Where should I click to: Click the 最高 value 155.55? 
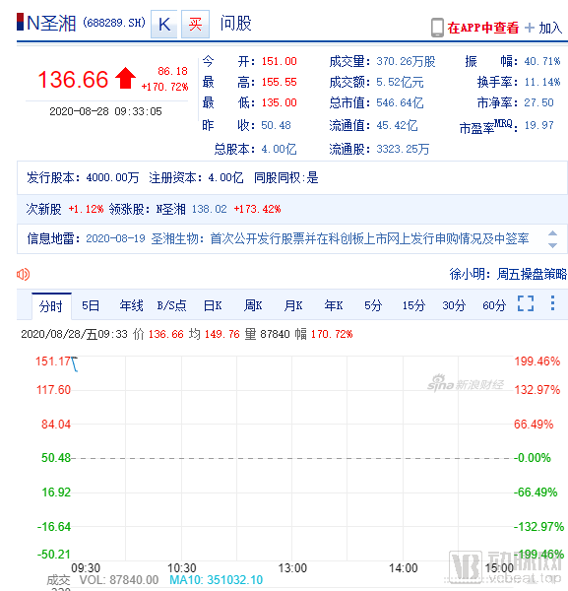coord(280,82)
